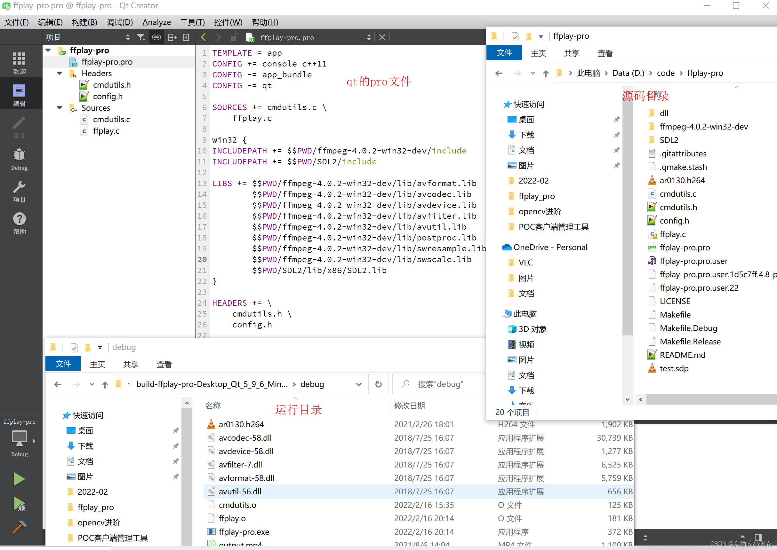Click properties checkmark icon in ffplay-pro Explorer title
The height and width of the screenshot is (550, 777).
(x=515, y=36)
